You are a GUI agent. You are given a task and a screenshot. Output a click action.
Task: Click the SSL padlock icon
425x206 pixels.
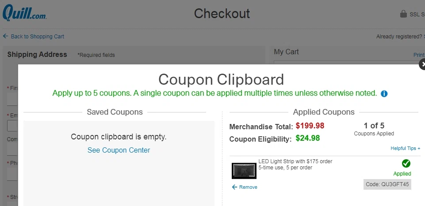coord(403,14)
